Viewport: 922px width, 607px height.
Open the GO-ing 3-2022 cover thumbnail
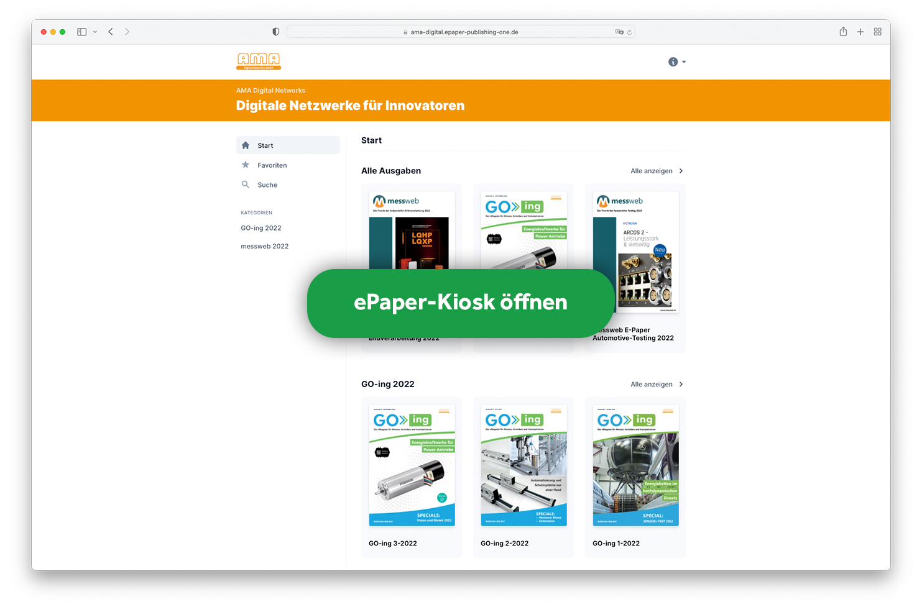pyautogui.click(x=412, y=465)
